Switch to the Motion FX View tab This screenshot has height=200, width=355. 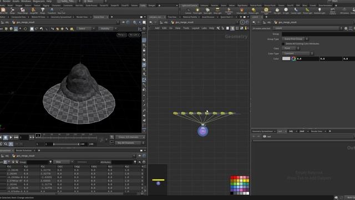click(x=38, y=17)
